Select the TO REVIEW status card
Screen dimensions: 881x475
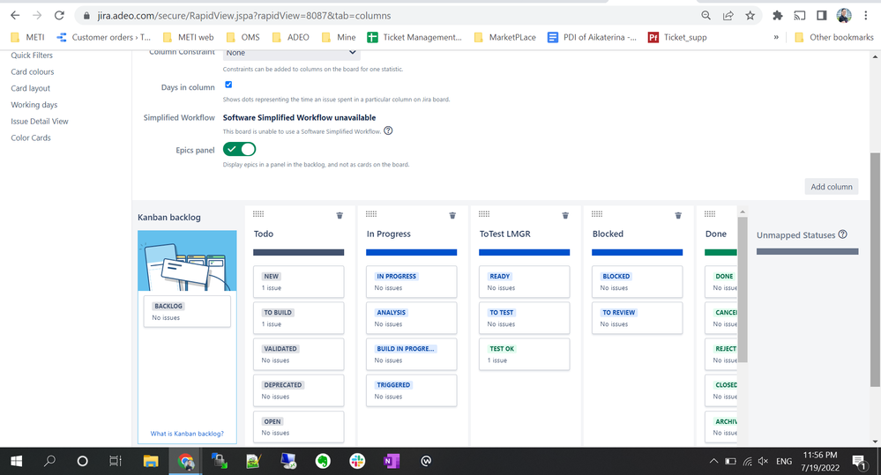point(637,318)
